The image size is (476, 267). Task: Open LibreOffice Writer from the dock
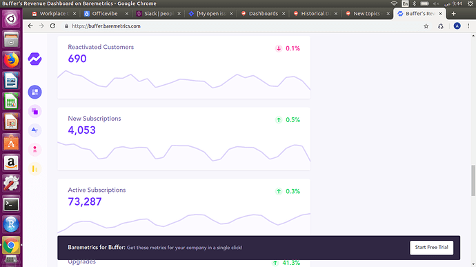11,81
